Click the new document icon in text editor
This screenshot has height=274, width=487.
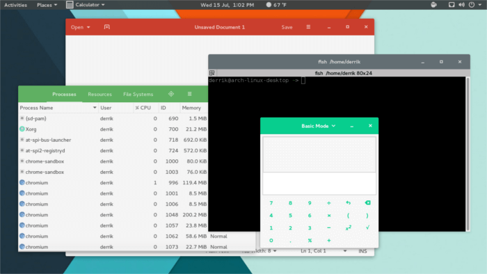point(107,27)
